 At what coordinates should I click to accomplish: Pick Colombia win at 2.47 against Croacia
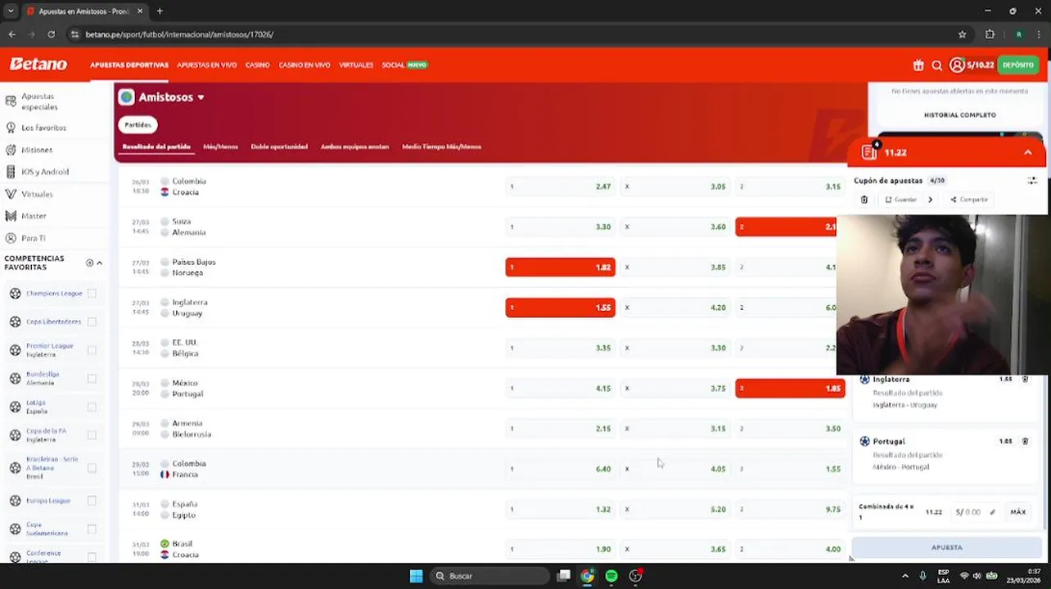point(560,187)
